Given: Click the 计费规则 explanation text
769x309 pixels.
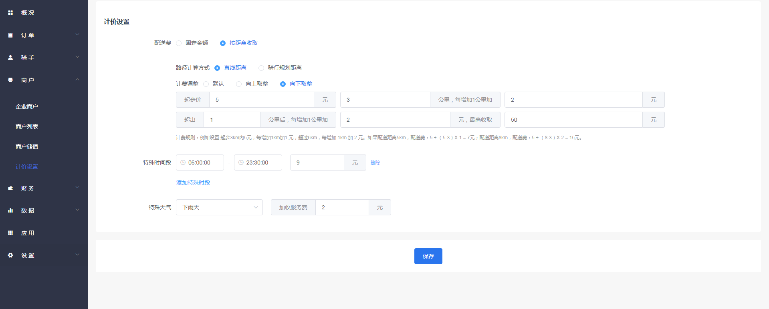Looking at the screenshot, I should pos(379,138).
